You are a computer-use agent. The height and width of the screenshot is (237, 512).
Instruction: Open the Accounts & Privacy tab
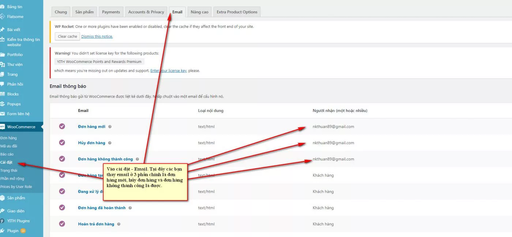[x=146, y=11]
